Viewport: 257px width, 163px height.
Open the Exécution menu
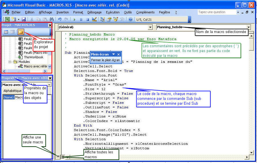pyautogui.click(x=113, y=12)
